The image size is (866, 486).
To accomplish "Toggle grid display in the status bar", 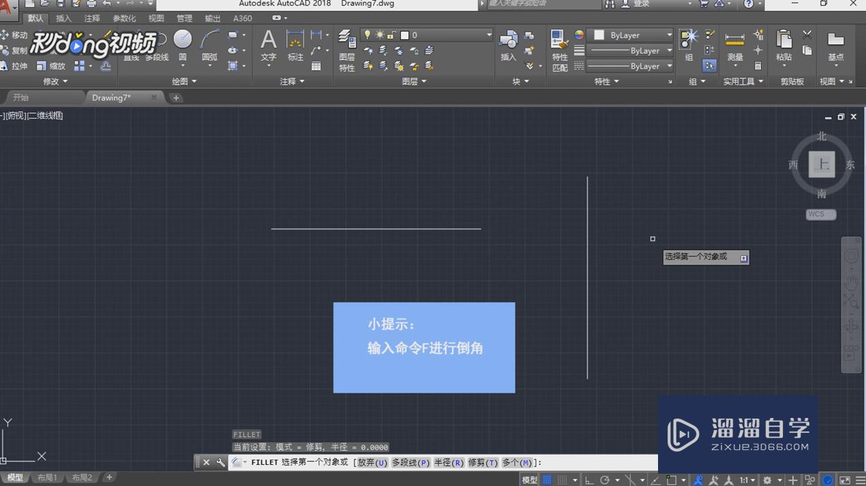I will [546, 479].
